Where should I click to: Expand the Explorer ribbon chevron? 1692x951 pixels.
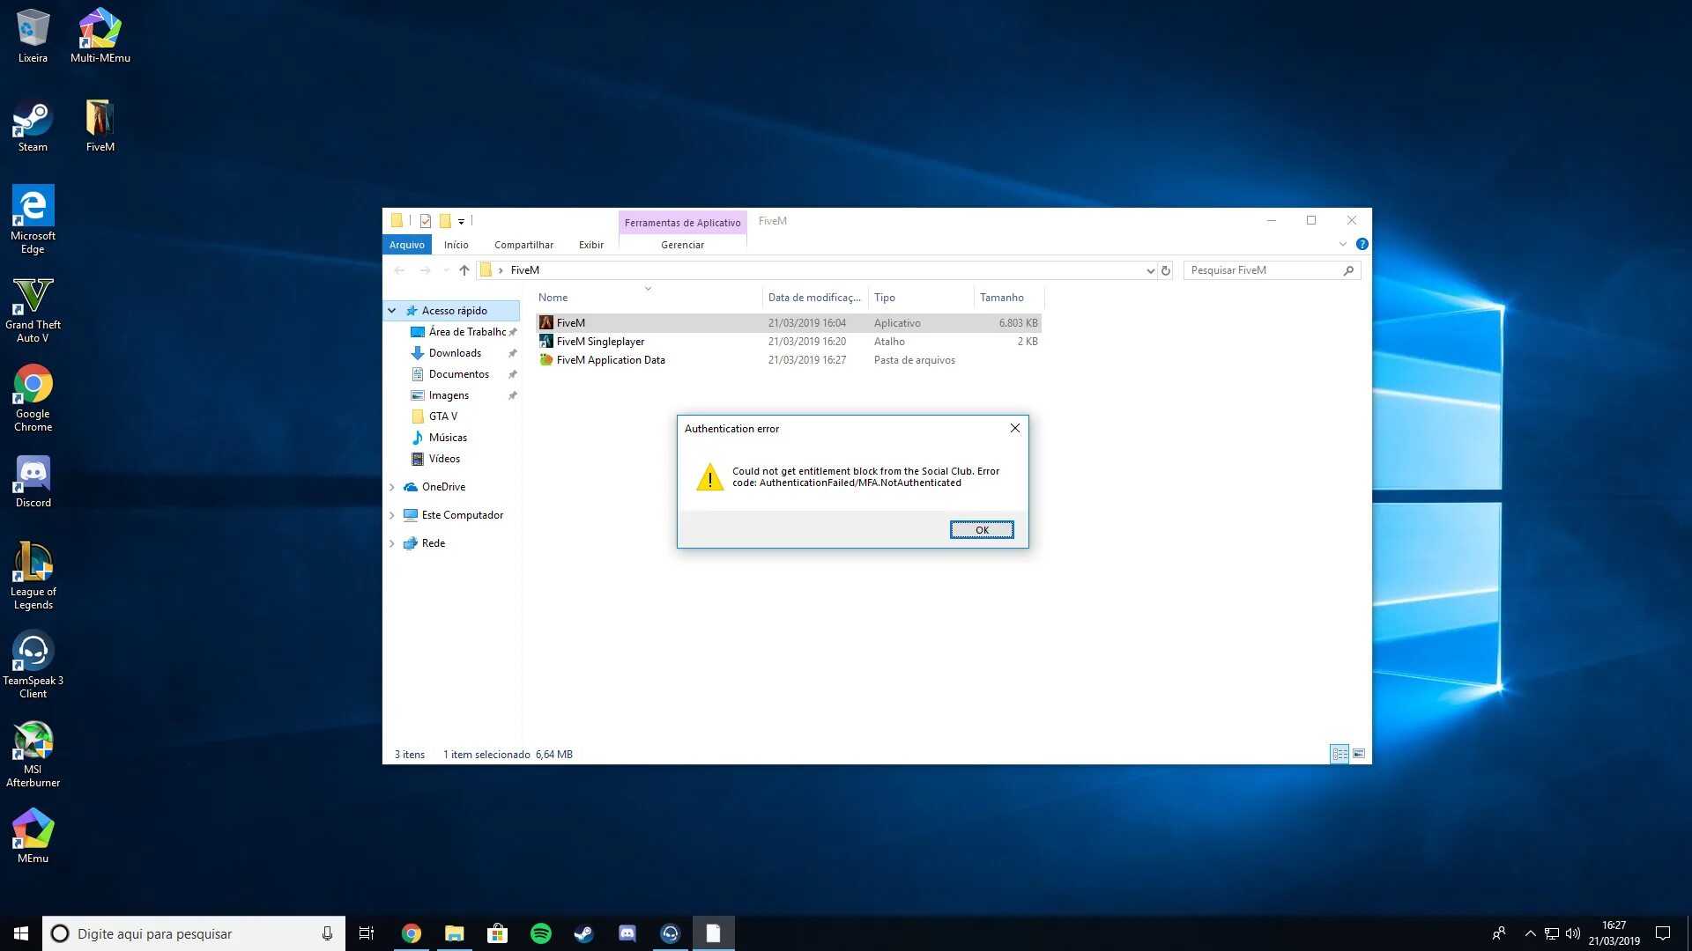(1343, 244)
